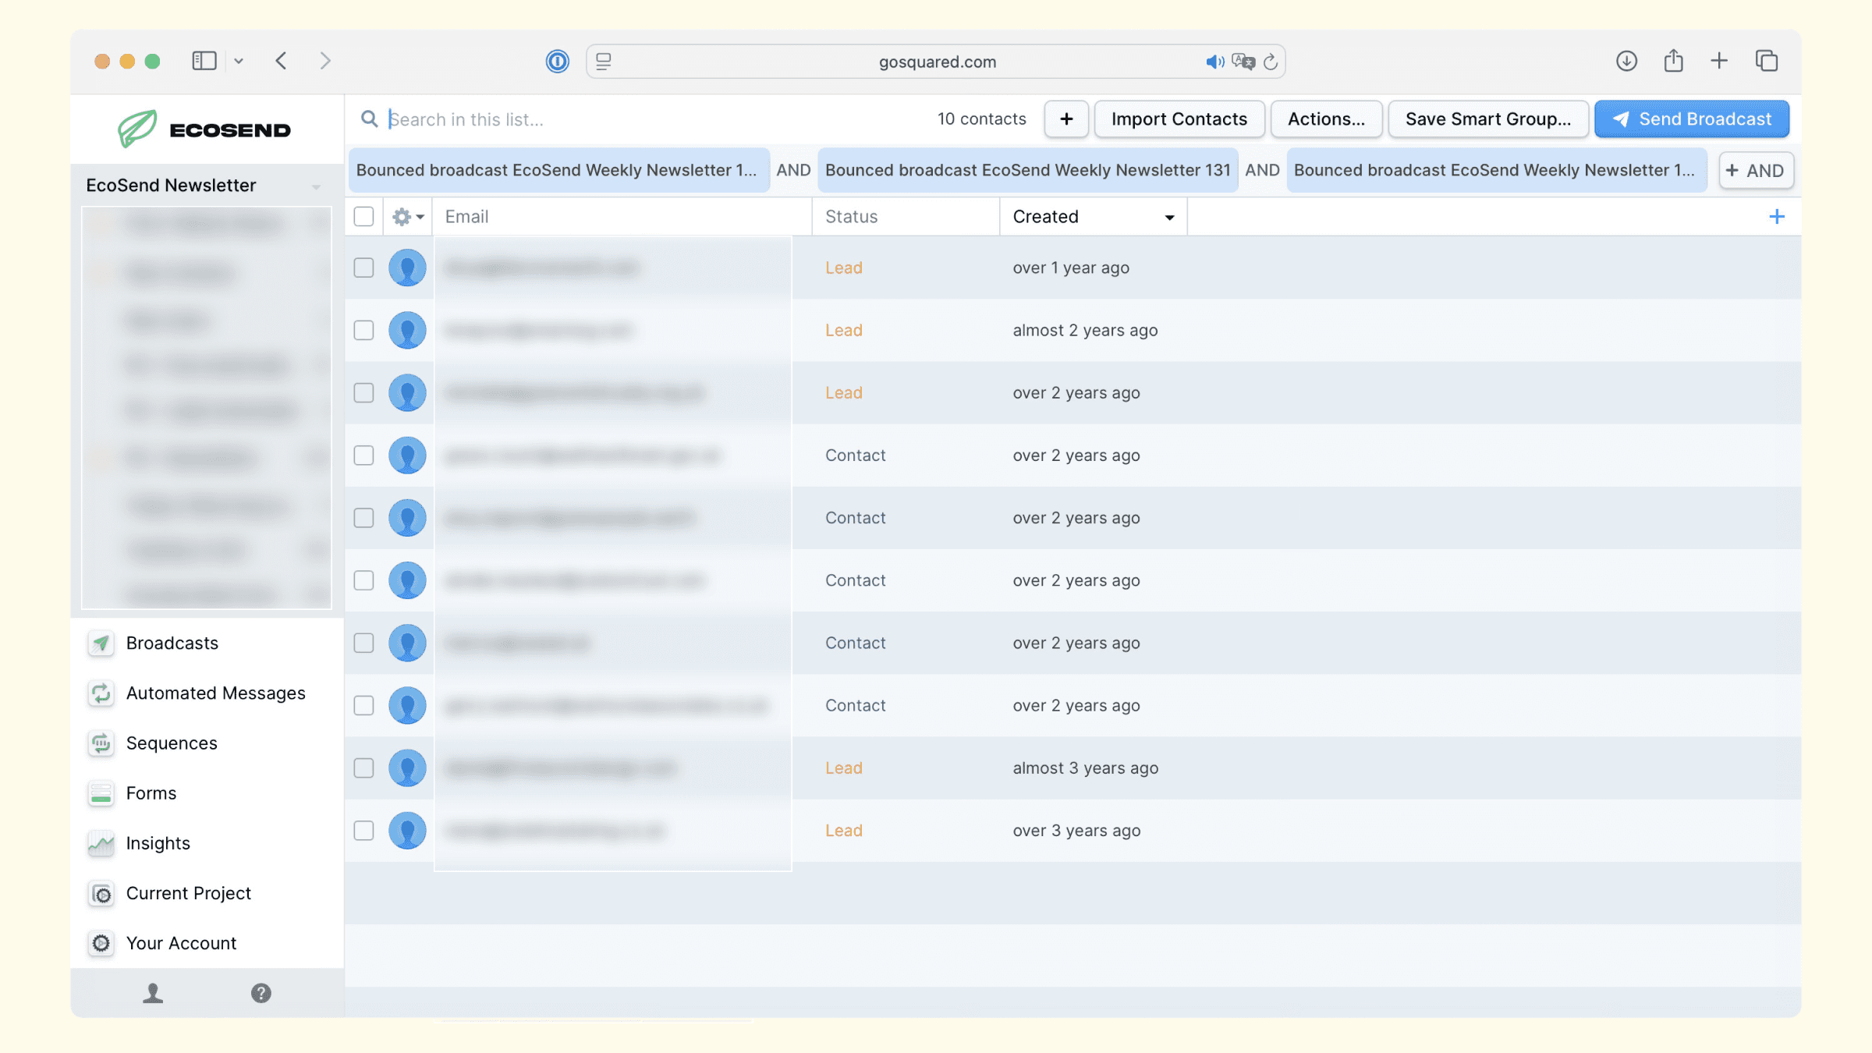Click the gosquared.com address bar
1872x1053 pixels.
tap(936, 62)
